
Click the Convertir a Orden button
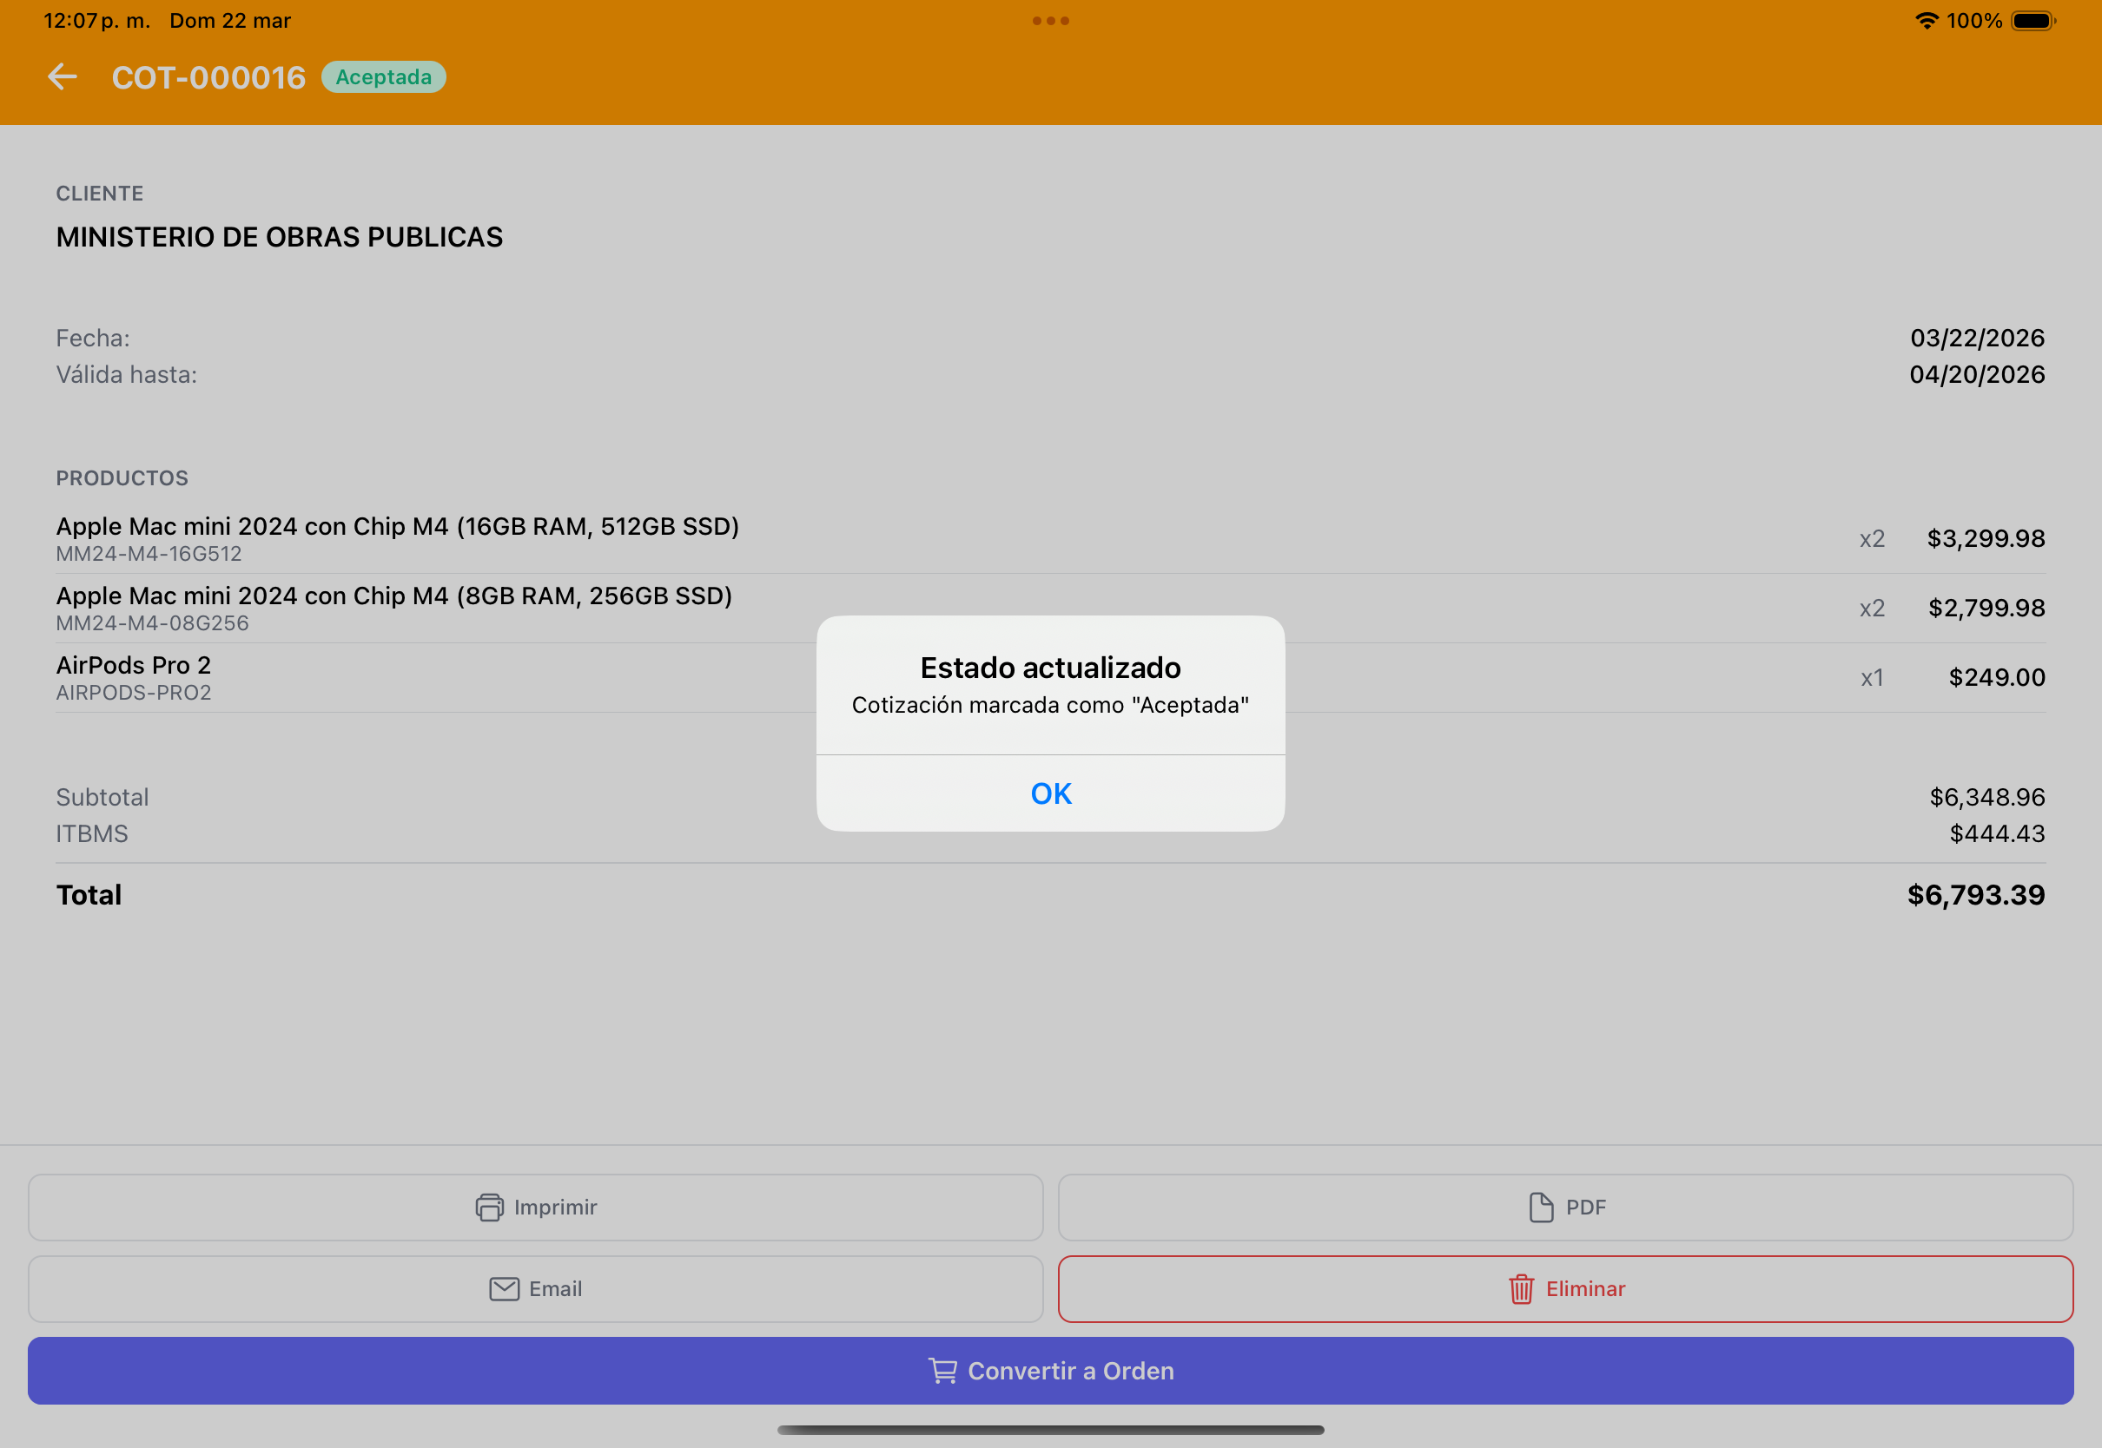point(1051,1371)
